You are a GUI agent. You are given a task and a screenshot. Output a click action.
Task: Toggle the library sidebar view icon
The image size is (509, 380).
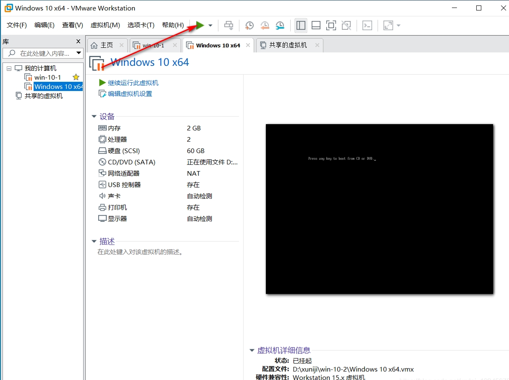pos(301,26)
